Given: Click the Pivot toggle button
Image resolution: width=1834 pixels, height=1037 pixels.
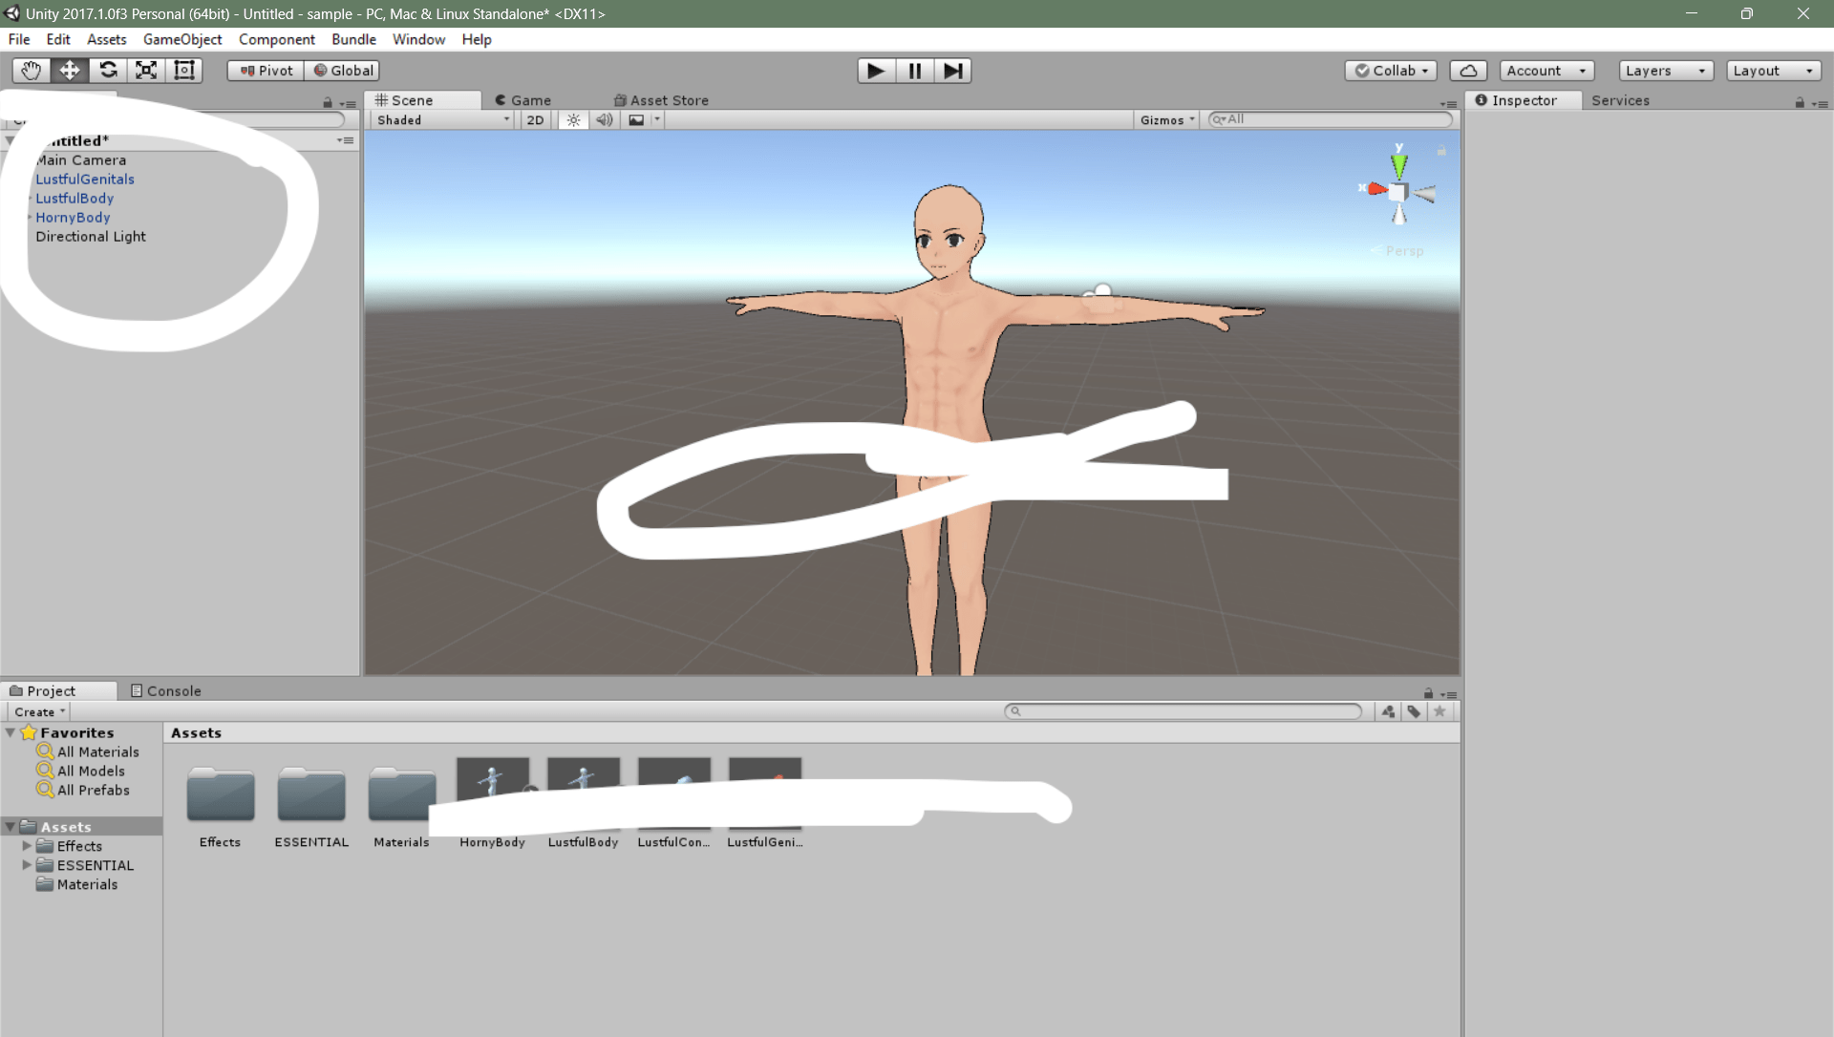Looking at the screenshot, I should pyautogui.click(x=266, y=71).
